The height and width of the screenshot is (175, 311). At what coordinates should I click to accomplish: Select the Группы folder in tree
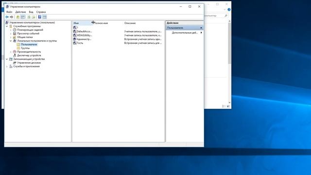point(25,48)
